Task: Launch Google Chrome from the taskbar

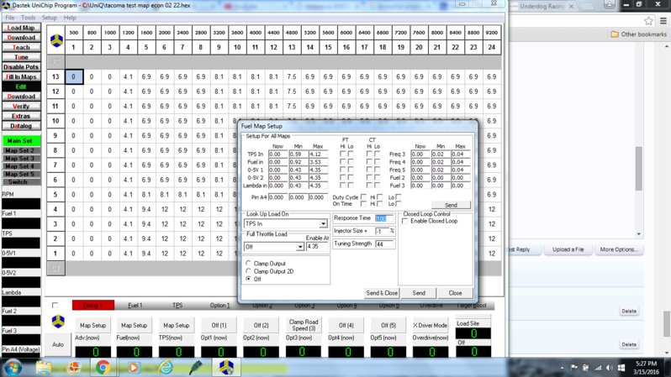Action: click(103, 368)
